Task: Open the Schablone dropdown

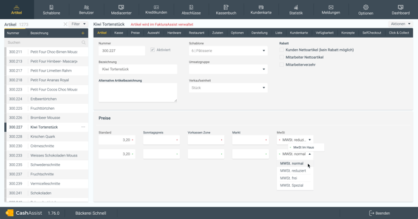Action: 228,50
